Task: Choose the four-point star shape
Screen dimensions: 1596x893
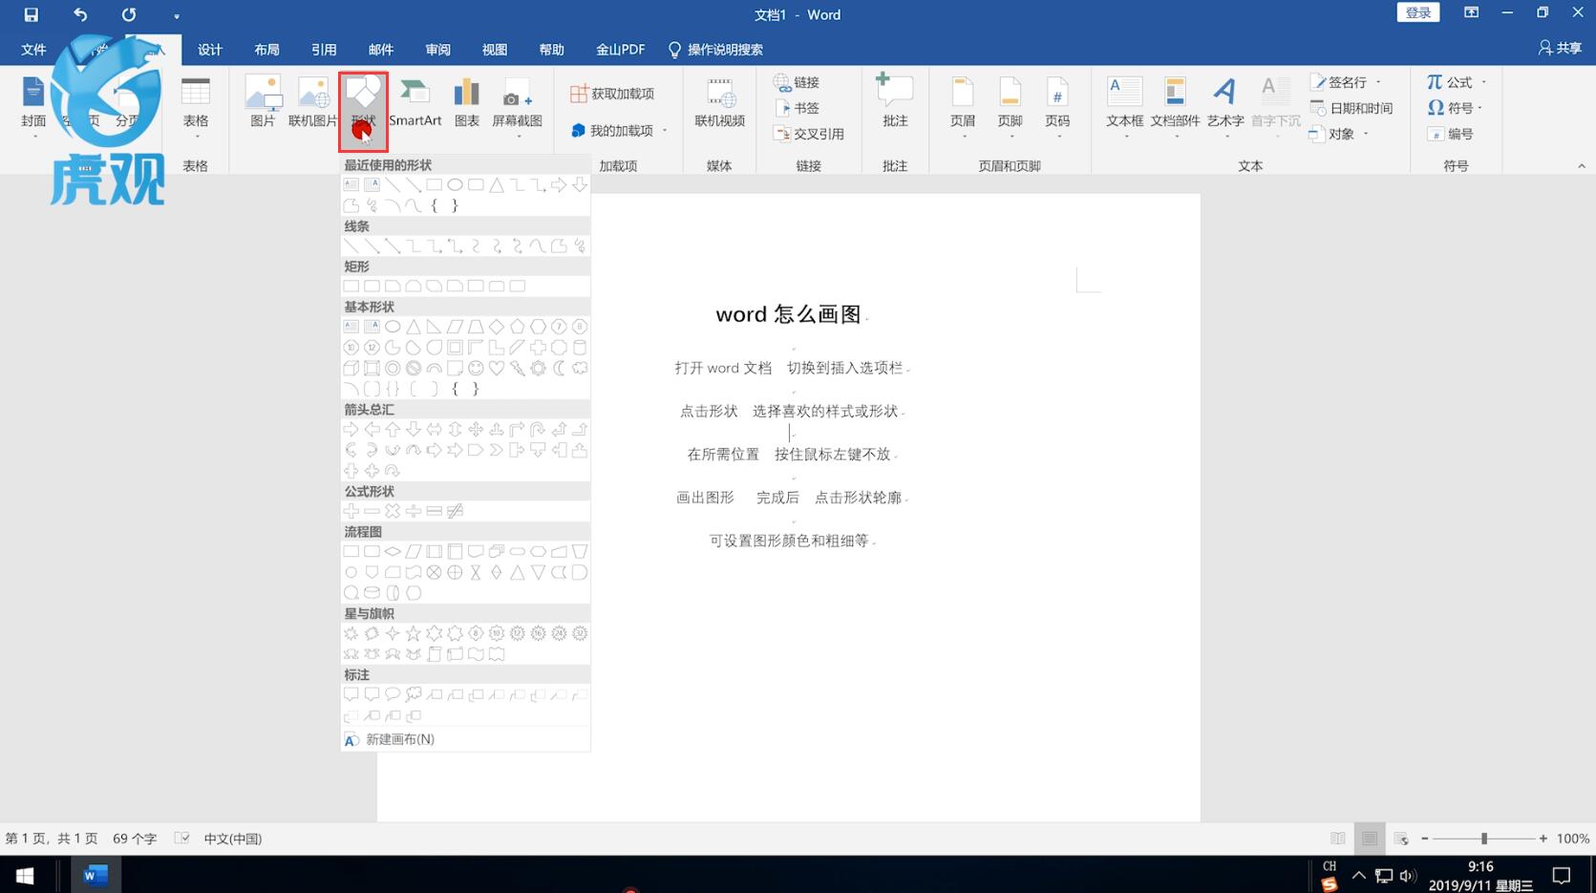Action: (x=393, y=633)
